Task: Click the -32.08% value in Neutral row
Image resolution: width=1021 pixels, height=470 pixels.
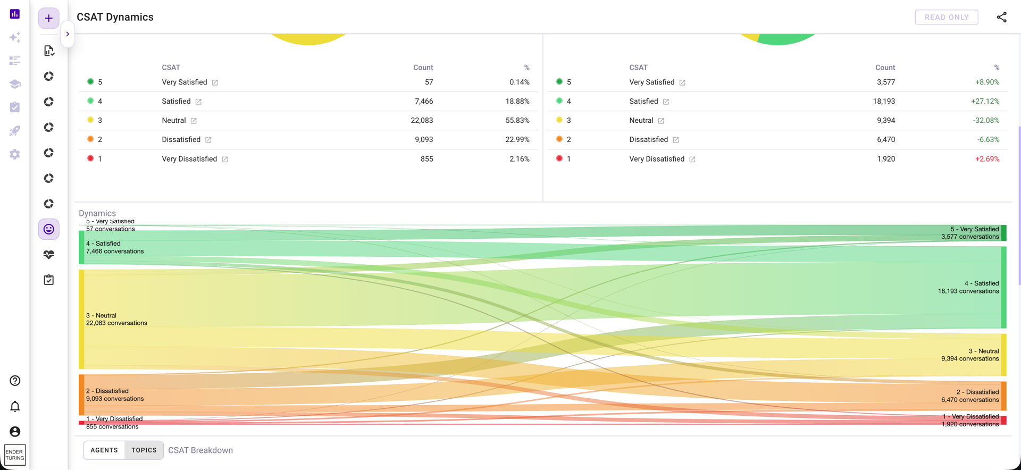Action: click(x=986, y=120)
